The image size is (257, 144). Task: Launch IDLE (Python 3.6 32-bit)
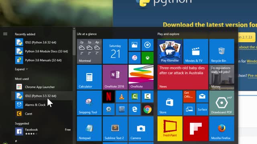coord(42,42)
